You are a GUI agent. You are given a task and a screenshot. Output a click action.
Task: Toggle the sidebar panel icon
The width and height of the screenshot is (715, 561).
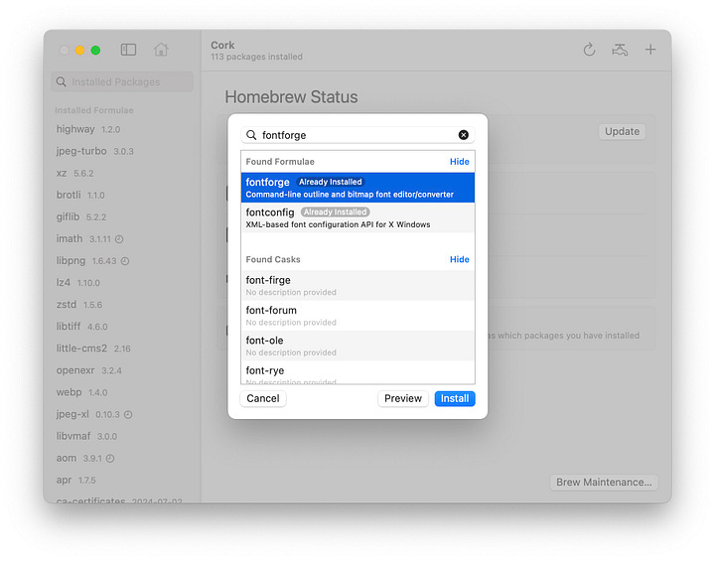[128, 50]
